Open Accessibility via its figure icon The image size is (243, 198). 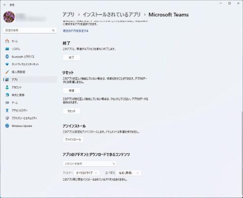tap(7, 110)
